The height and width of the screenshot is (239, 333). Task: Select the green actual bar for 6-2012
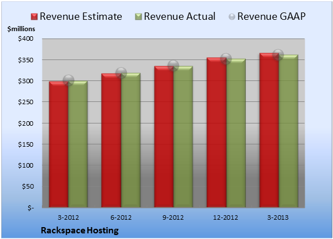coord(131,140)
